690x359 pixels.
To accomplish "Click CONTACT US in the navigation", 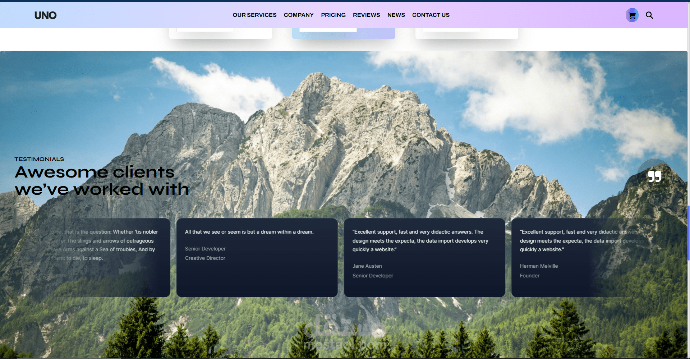I will pos(431,15).
